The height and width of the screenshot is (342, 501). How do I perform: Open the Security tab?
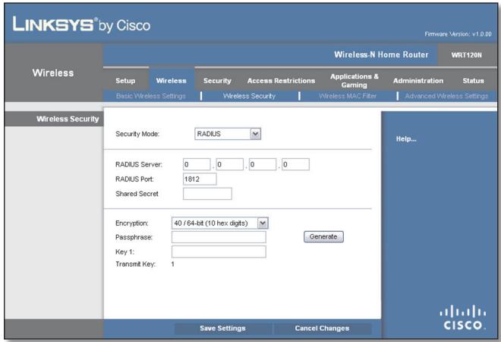tap(217, 81)
